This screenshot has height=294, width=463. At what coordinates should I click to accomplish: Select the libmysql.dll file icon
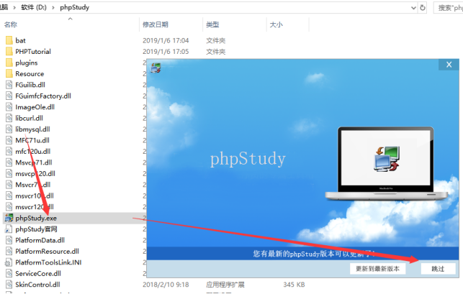(9, 129)
